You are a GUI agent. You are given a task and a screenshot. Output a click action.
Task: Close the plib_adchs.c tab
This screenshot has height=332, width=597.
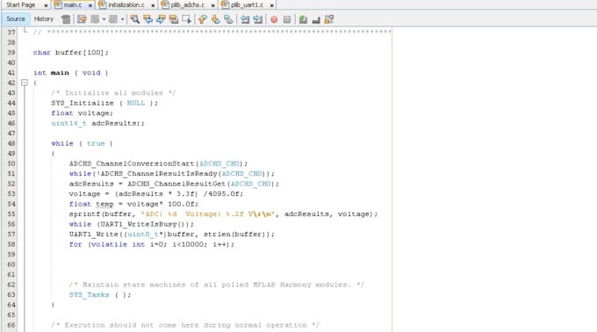click(212, 5)
